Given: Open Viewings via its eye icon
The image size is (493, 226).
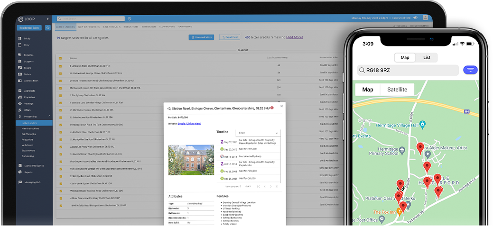Looking at the screenshot, I should [20, 103].
